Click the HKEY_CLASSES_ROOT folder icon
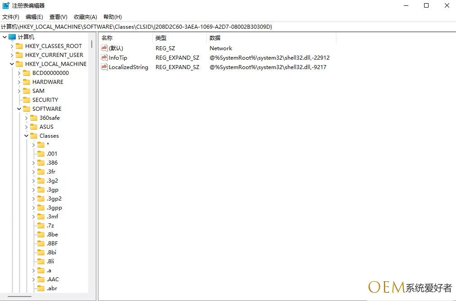Image resolution: width=456 pixels, height=301 pixels. (19, 46)
